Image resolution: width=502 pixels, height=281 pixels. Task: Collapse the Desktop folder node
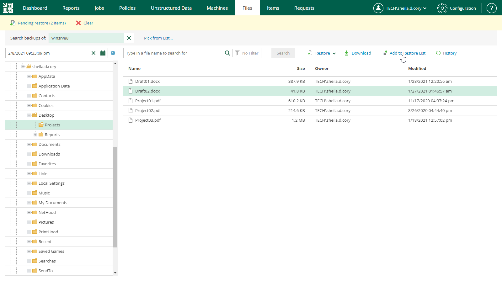(29, 115)
